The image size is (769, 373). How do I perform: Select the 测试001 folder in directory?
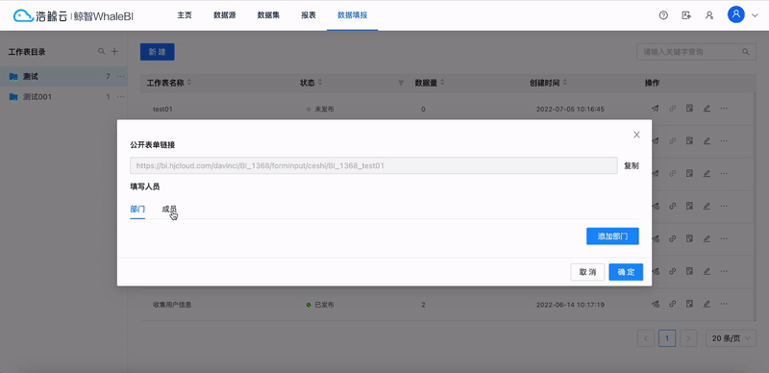click(63, 97)
